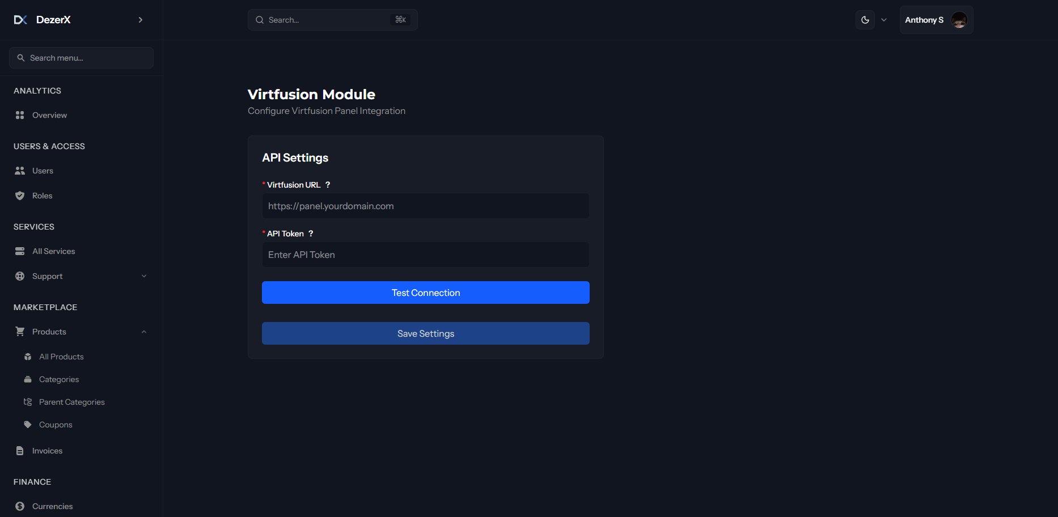
Task: Click the Test Connection button
Action: pos(426,293)
